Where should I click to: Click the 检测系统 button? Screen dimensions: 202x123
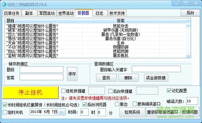click(x=132, y=112)
